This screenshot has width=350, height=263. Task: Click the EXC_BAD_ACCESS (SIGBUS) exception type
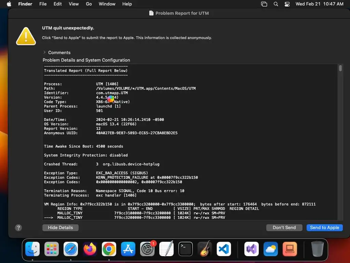click(122, 173)
